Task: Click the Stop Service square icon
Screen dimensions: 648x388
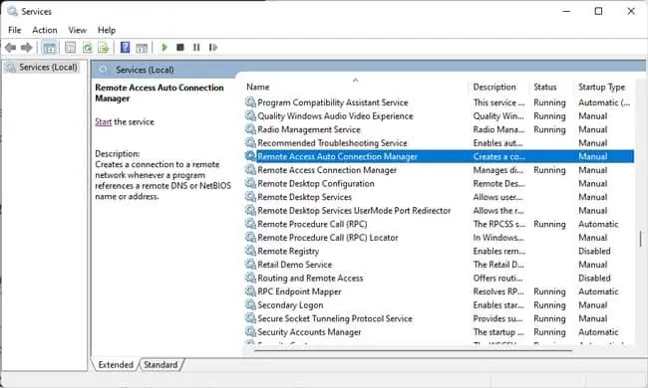Action: point(180,48)
